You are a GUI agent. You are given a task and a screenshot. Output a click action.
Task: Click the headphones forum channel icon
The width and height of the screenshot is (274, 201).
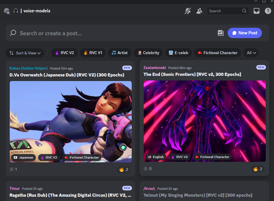pyautogui.click(x=16, y=11)
